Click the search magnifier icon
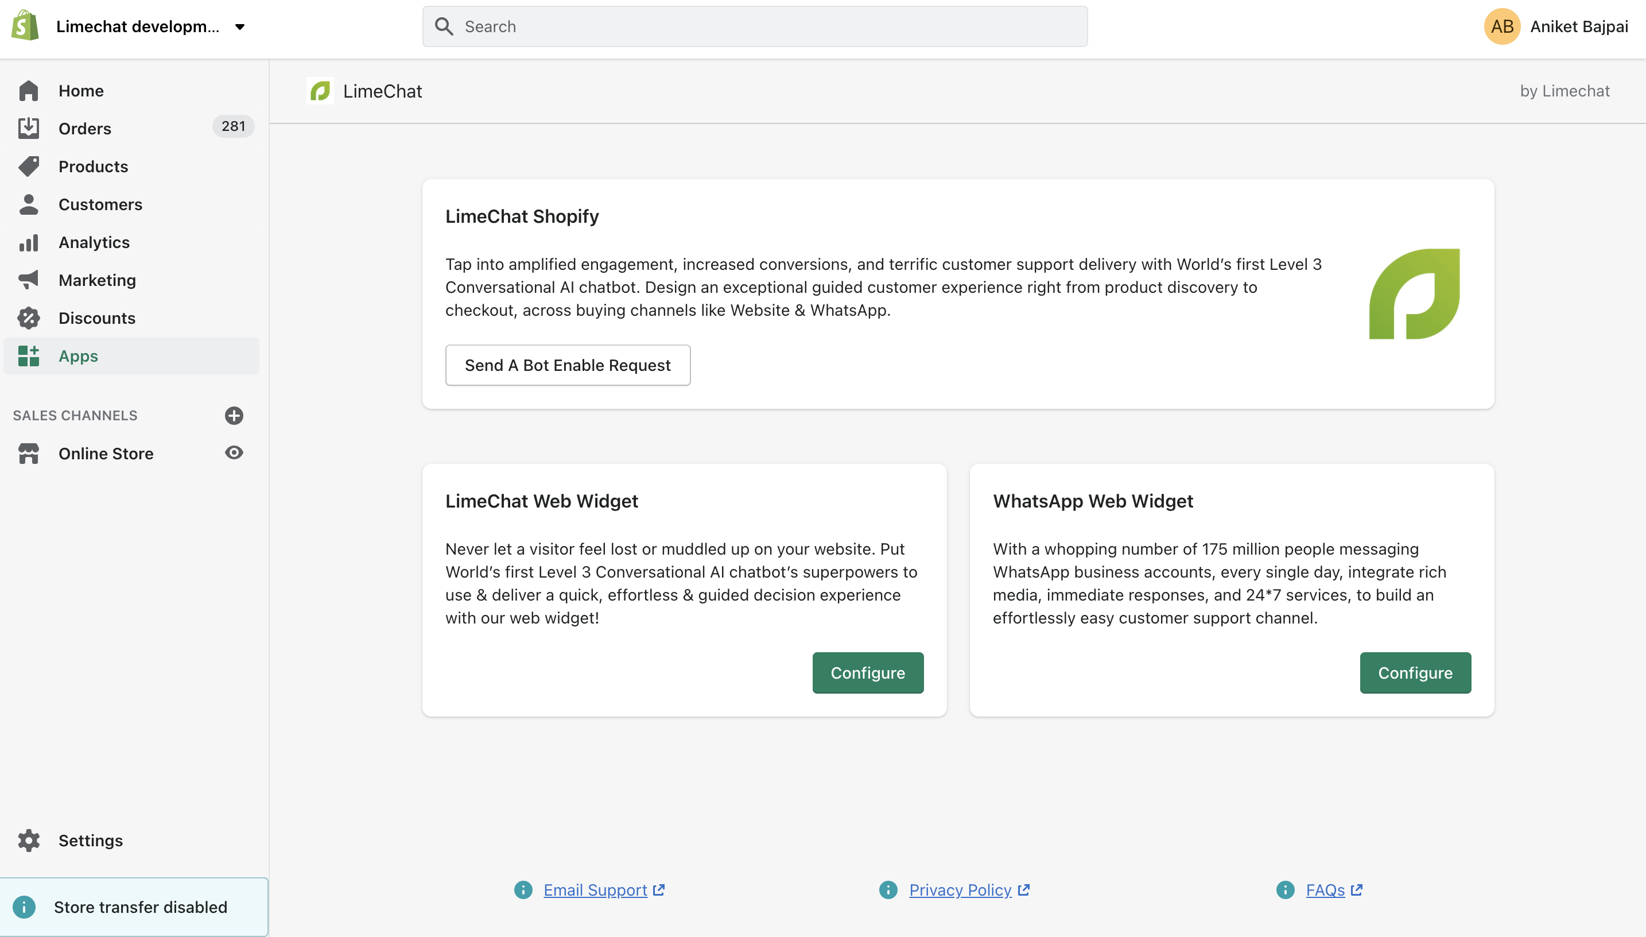The height and width of the screenshot is (937, 1646). pyautogui.click(x=444, y=26)
